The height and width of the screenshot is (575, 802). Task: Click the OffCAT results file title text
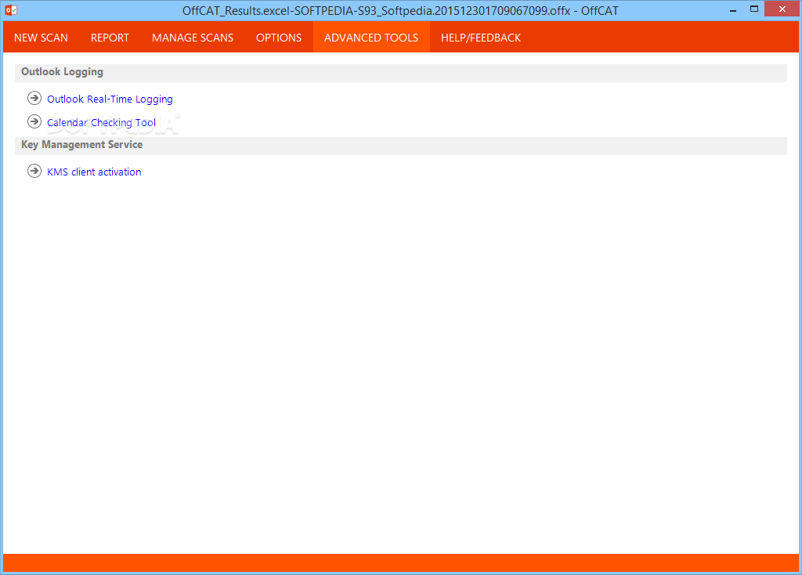click(x=400, y=11)
